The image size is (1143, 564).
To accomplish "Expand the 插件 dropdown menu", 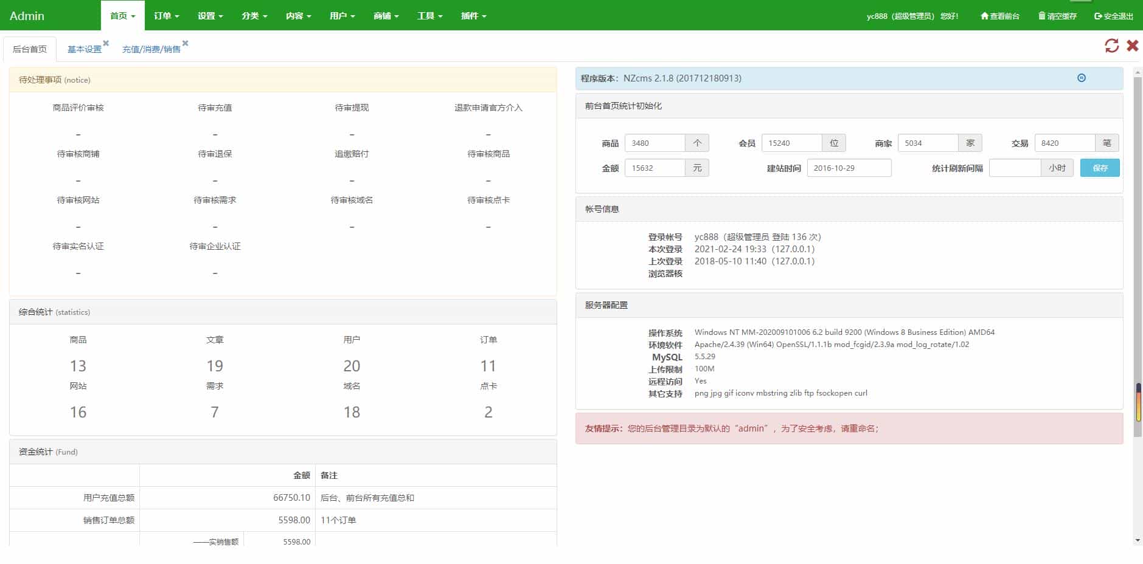I will click(474, 16).
